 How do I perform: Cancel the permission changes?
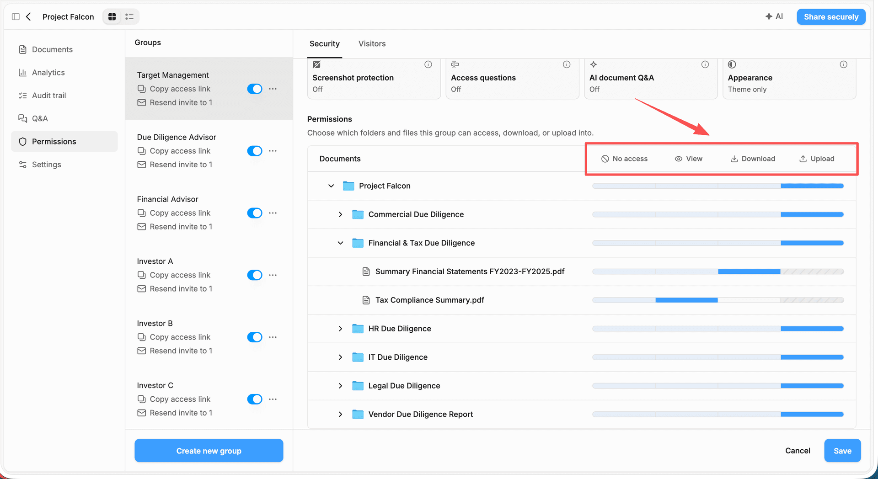click(x=798, y=451)
